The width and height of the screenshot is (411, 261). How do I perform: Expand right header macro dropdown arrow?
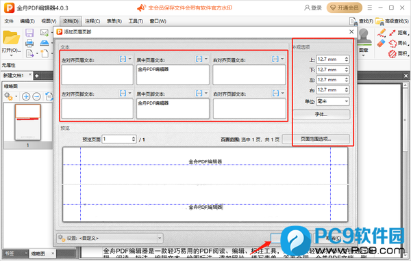pos(282,59)
